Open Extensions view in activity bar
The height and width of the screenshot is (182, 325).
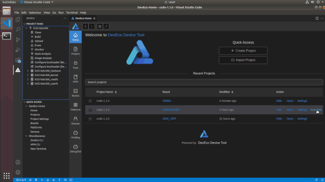click(x=18, y=60)
